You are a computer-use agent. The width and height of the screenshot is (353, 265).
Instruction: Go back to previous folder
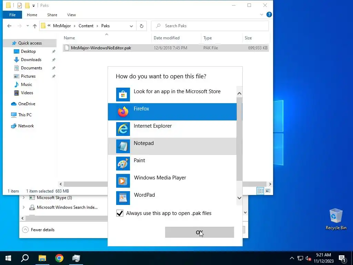9,26
